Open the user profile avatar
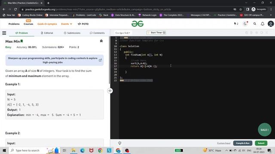This screenshot has height=154, width=275. [271, 24]
